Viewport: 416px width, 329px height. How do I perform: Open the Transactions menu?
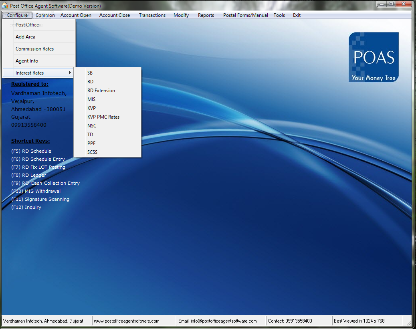coord(152,15)
